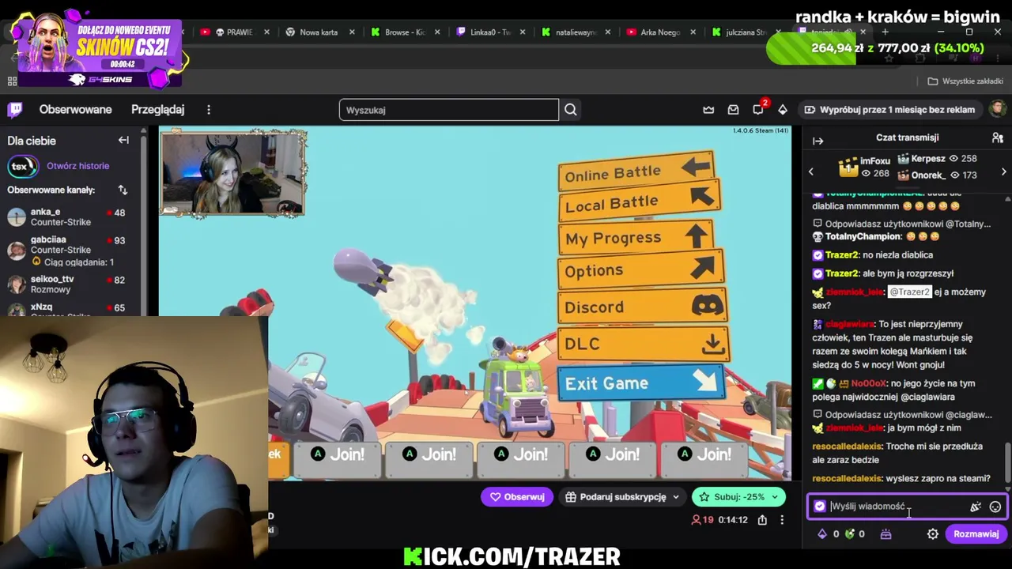Open the emote picker in chat
Viewport: 1012px width, 569px height.
click(995, 507)
